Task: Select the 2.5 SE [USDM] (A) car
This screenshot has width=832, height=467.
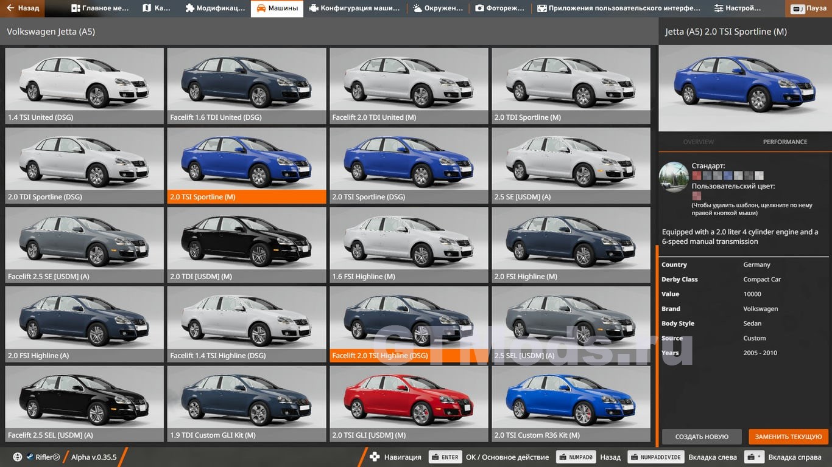Action: click(x=571, y=165)
